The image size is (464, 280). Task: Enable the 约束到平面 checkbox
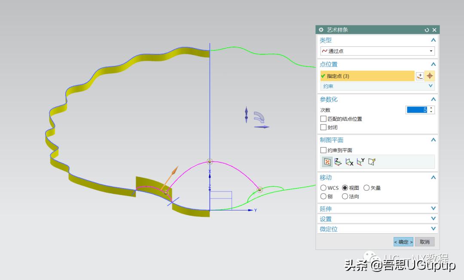click(323, 150)
